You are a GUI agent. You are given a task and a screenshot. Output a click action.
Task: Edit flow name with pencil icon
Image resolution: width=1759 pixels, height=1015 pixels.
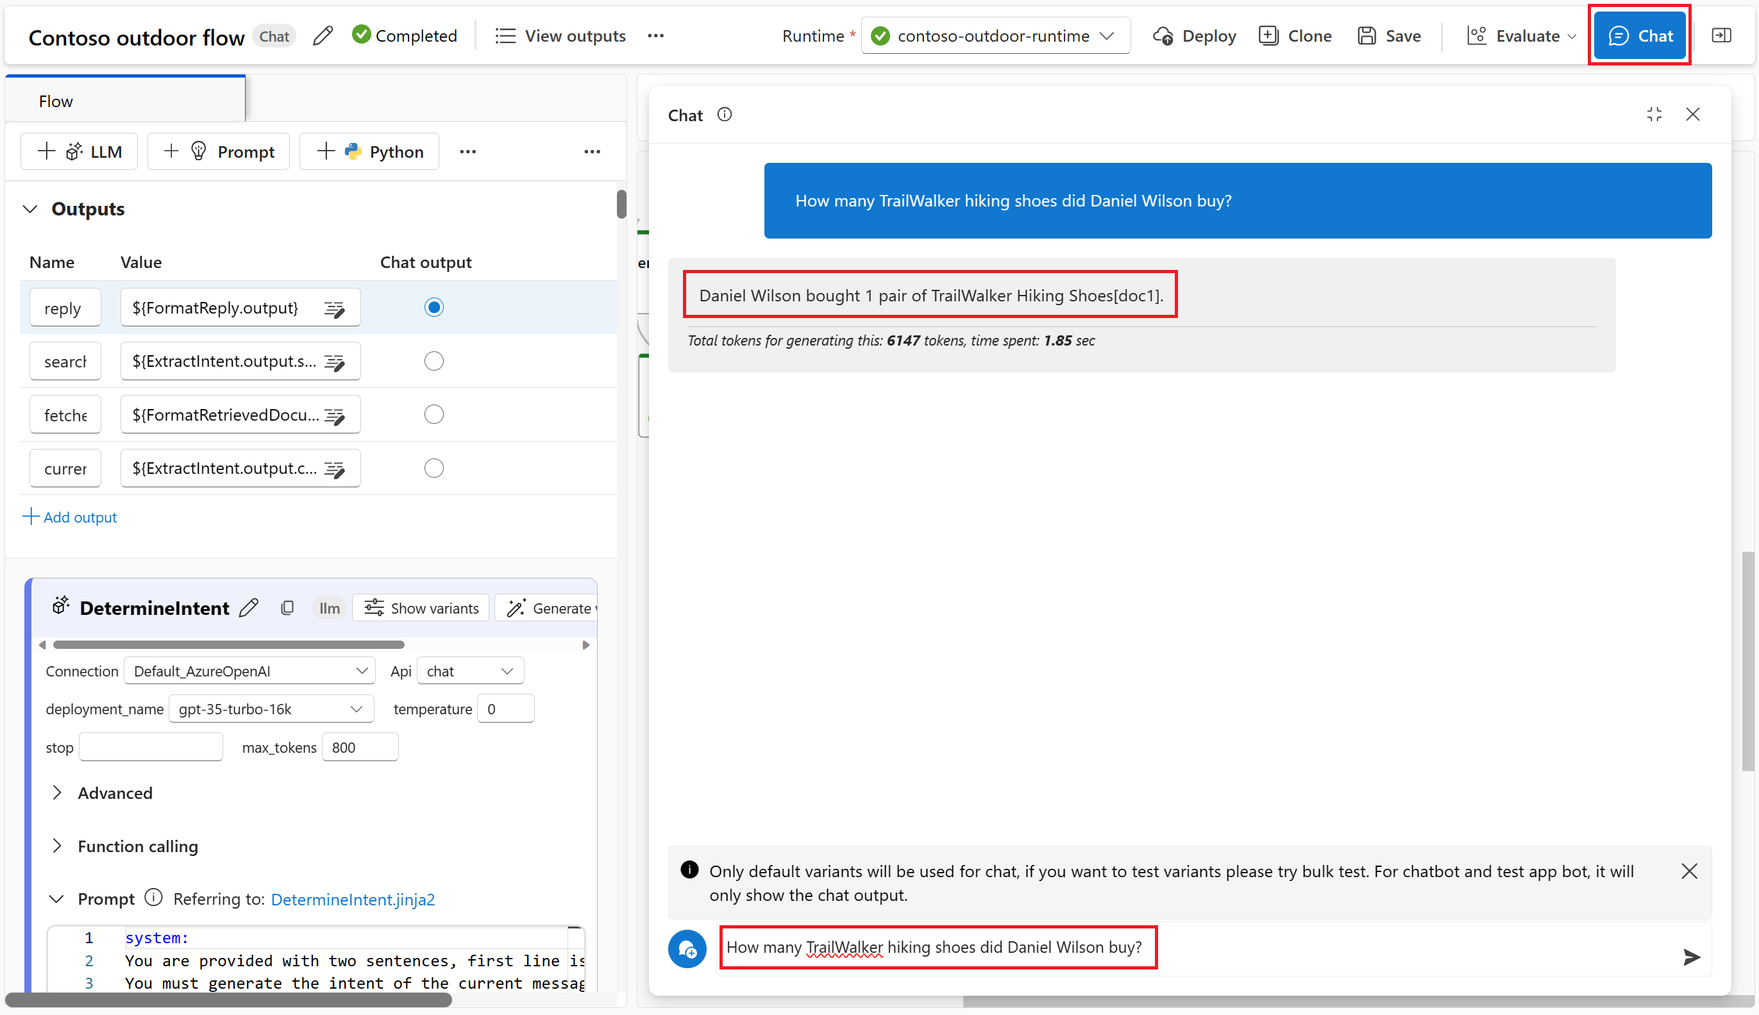[x=323, y=35]
